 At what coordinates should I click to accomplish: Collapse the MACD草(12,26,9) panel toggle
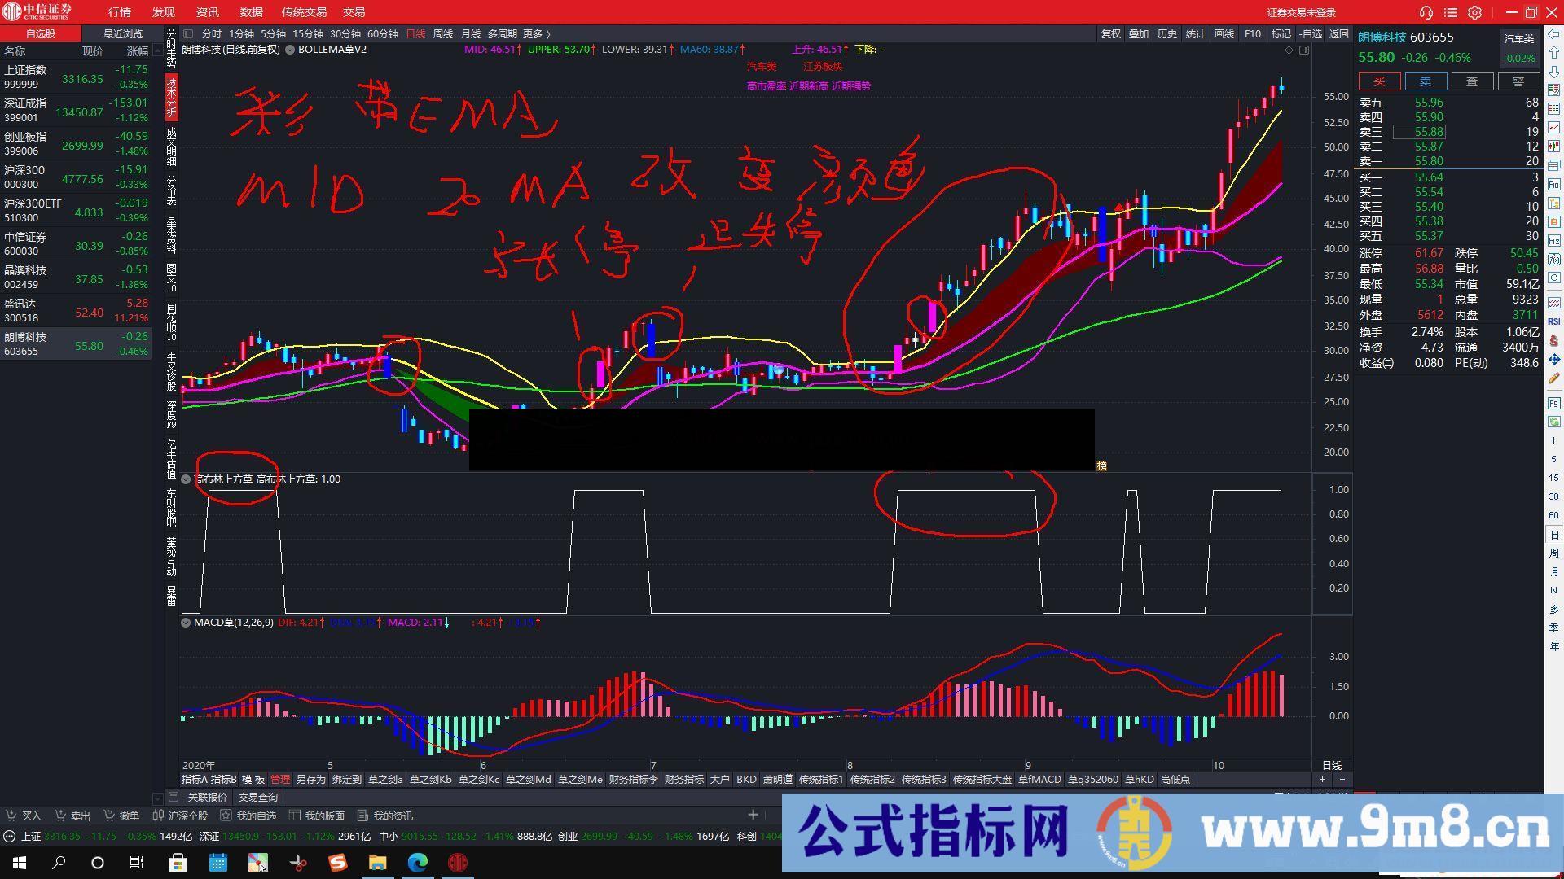pos(186,622)
